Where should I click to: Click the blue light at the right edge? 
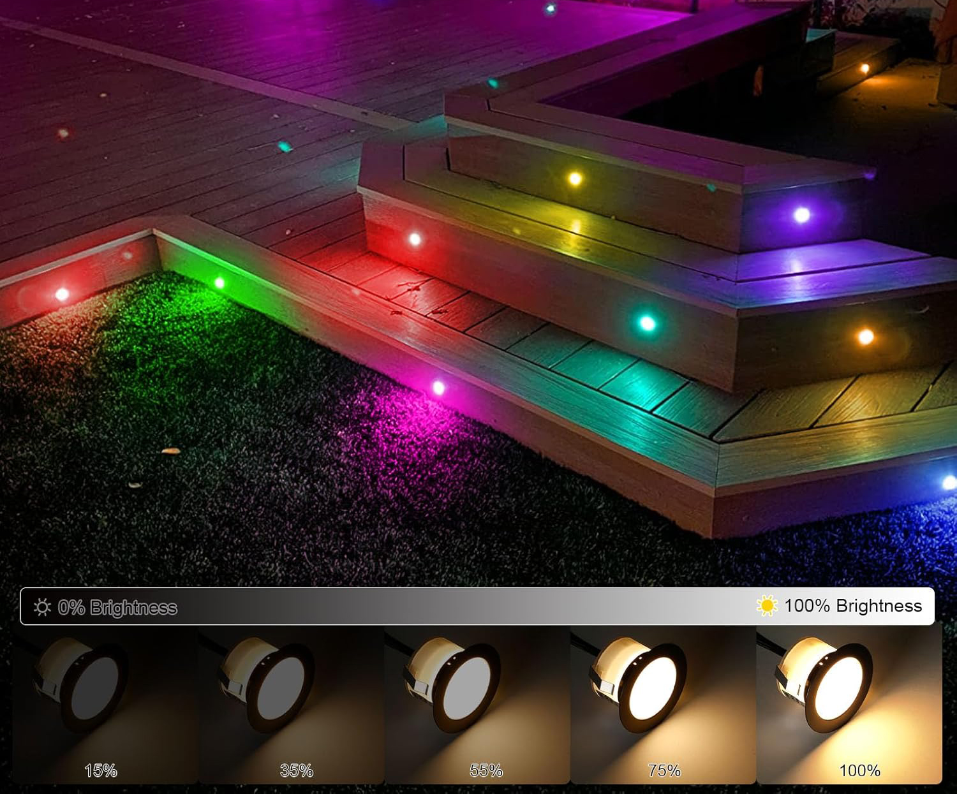tap(949, 483)
